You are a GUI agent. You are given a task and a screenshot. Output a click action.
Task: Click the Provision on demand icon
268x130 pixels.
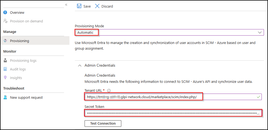coord(5,21)
